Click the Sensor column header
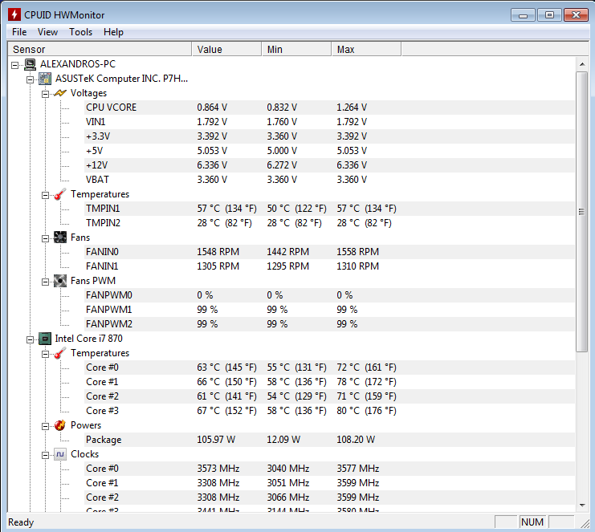595x532 pixels. coord(100,49)
